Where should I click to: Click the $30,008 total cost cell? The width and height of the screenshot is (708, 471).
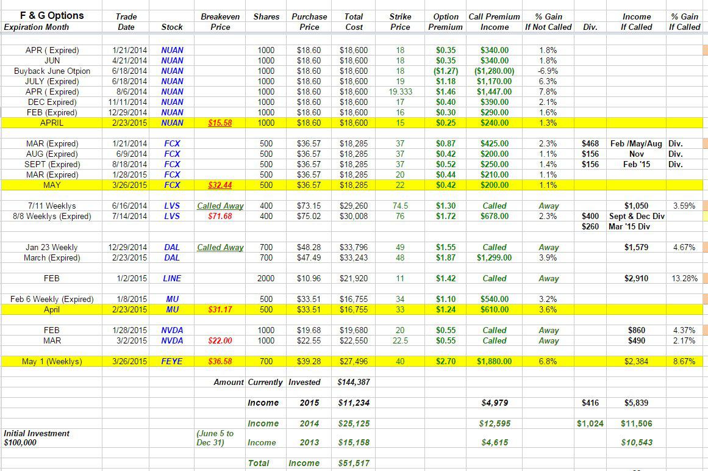[x=354, y=217]
